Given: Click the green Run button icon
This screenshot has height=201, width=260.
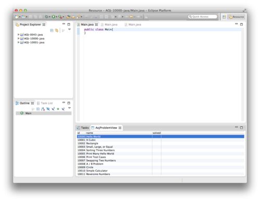Looking at the screenshot, I should tap(54, 17).
